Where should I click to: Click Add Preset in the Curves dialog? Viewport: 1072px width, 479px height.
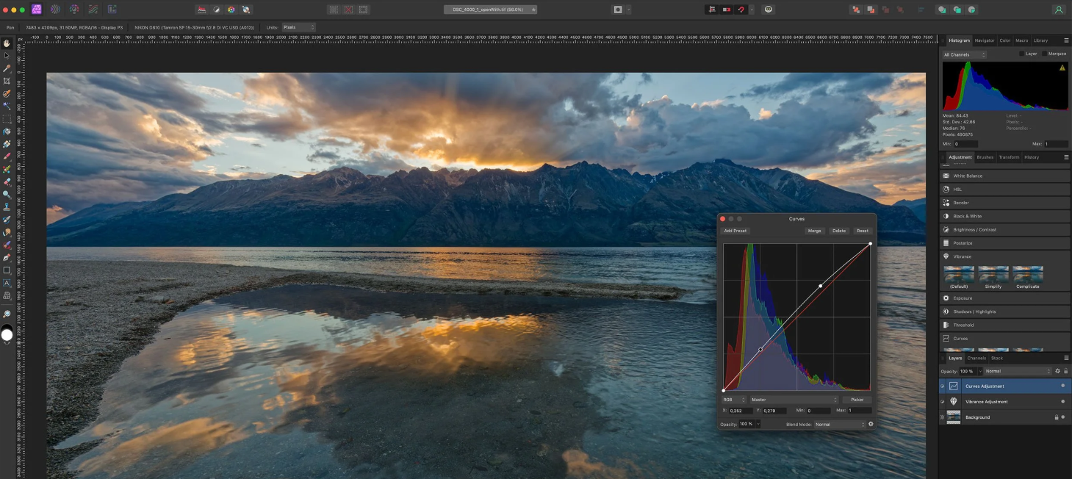735,231
